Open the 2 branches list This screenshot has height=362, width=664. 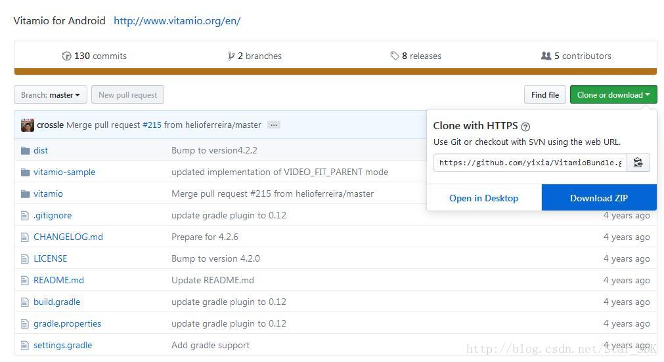(259, 56)
